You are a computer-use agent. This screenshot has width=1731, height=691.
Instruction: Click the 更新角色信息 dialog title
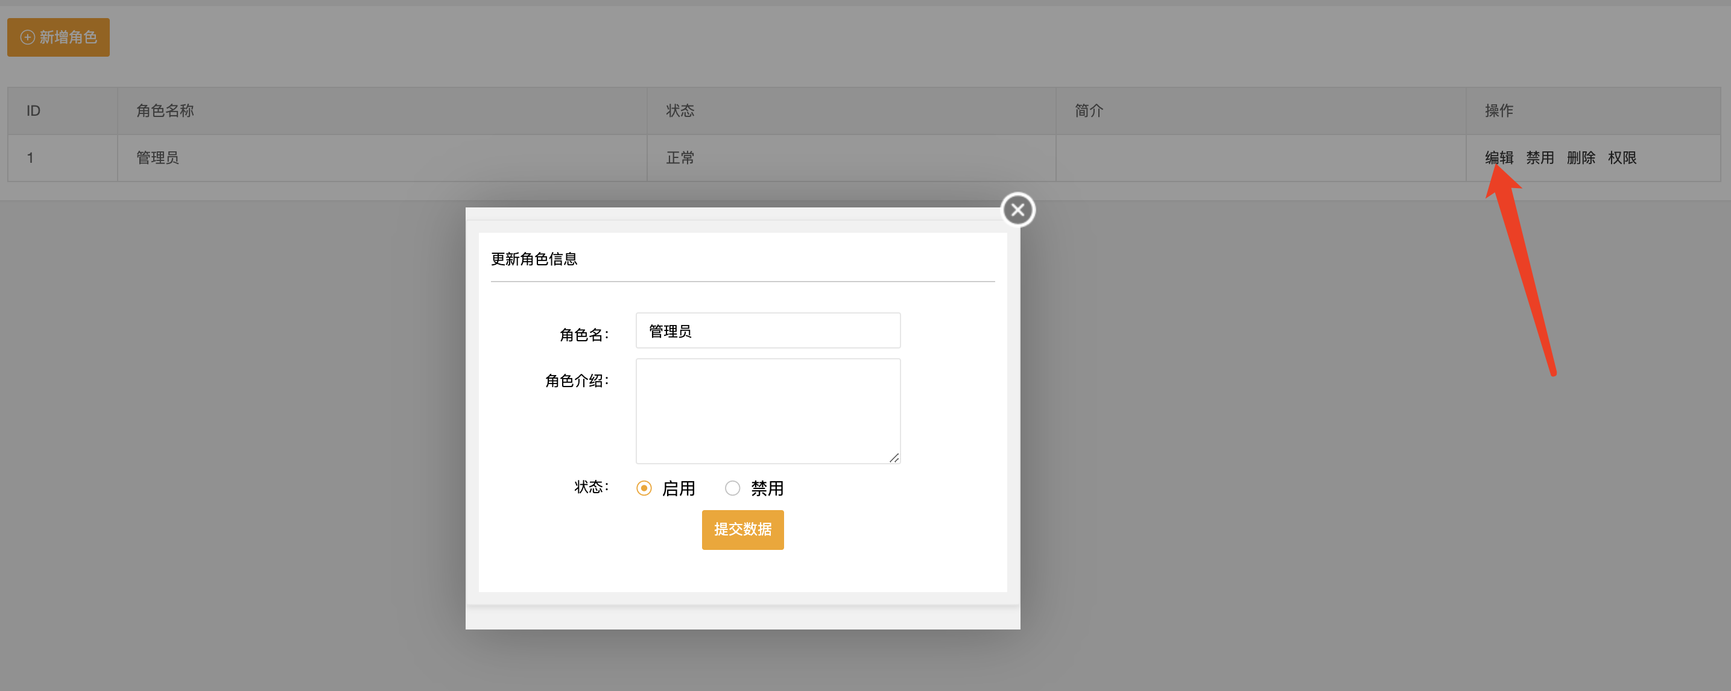click(x=534, y=259)
